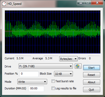Screen dimensions: 105x97
Task: Expand the Drive F: (29.7 GB) dropdown
Action: [46, 66]
